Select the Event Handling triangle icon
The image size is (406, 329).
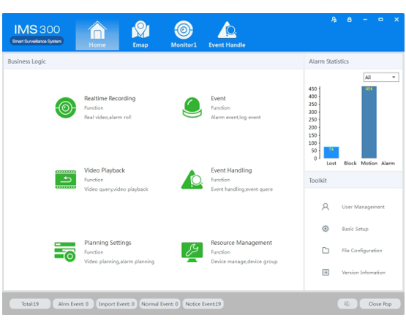coord(192,179)
